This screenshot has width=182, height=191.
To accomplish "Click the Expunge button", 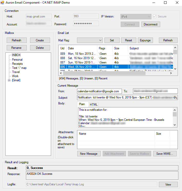I will tap(145, 40).
